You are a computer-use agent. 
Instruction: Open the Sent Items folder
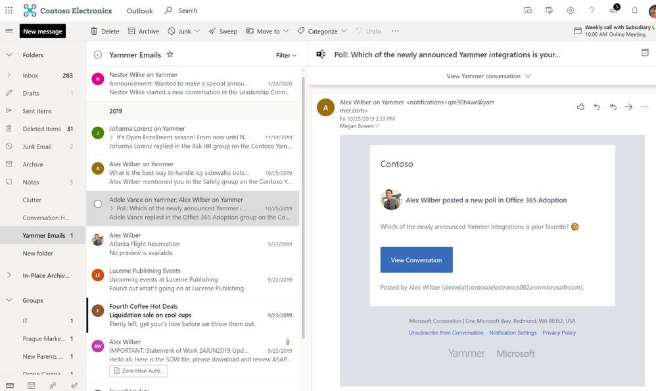(43, 111)
